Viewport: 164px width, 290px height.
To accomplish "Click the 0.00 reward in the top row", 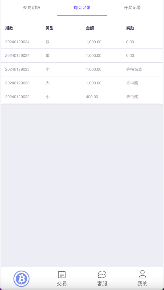I will click(130, 42).
